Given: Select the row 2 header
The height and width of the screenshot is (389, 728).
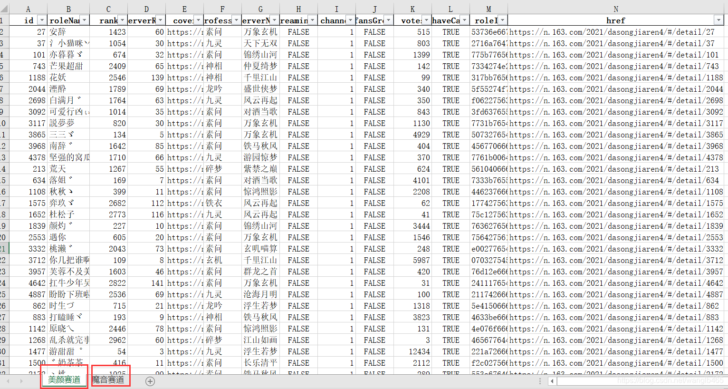Looking at the screenshot, I should coord(4,32).
